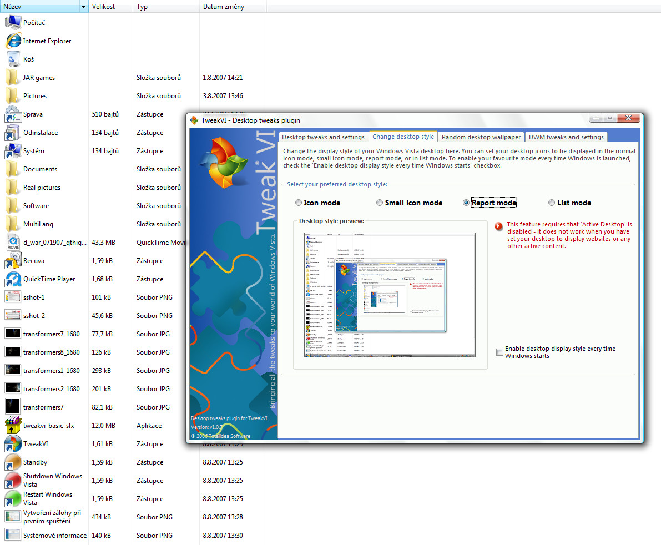Screen dimensions: 661x545
Task: Sort by the Velikost column header
Action: (110, 7)
